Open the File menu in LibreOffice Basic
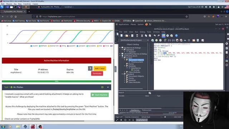 click(121, 32)
